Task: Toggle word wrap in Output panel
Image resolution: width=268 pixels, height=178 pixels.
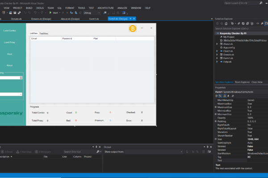Action: tap(209, 152)
